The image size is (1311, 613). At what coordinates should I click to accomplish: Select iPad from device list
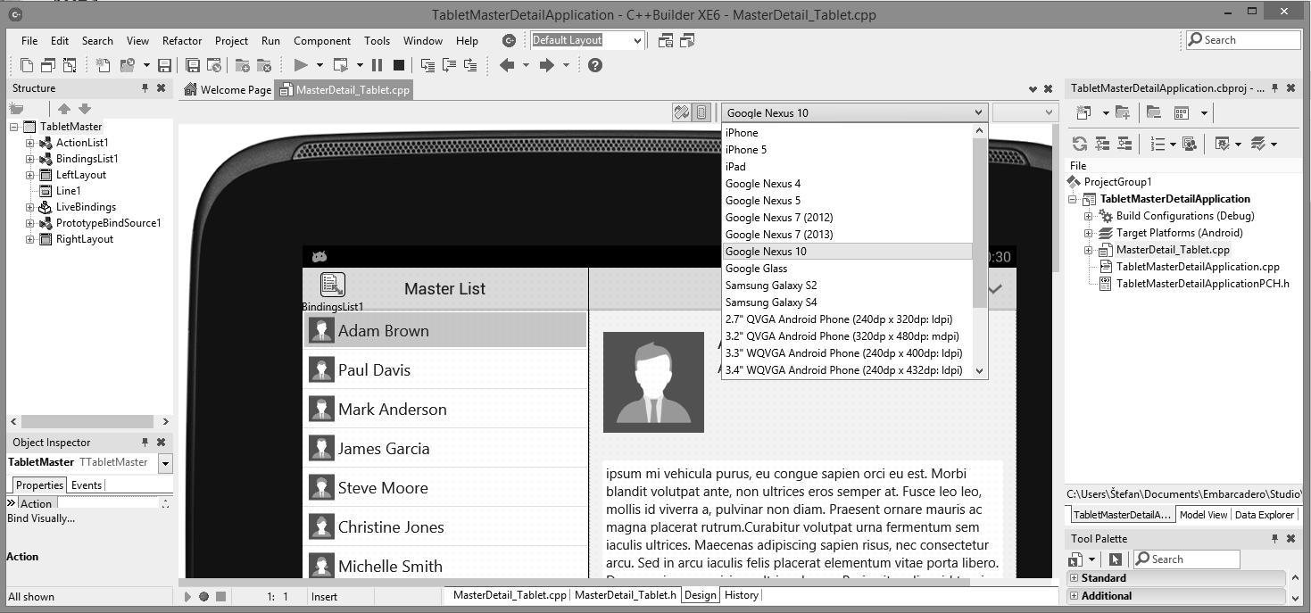click(x=847, y=167)
